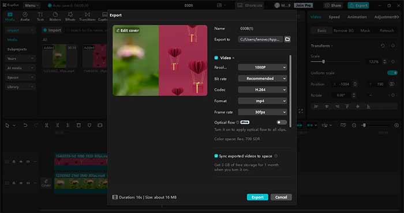Open the Transitions tab in the top toolbar
Screen dimensions: 404x213
click(88, 17)
